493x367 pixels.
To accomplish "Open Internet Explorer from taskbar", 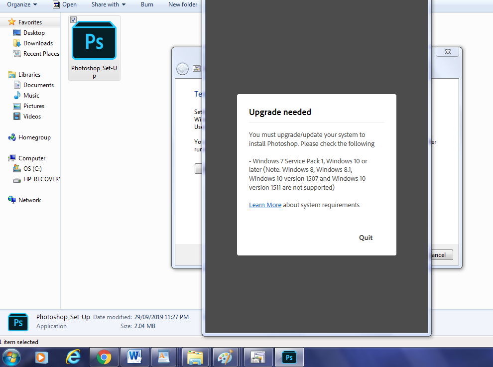I will pyautogui.click(x=73, y=358).
